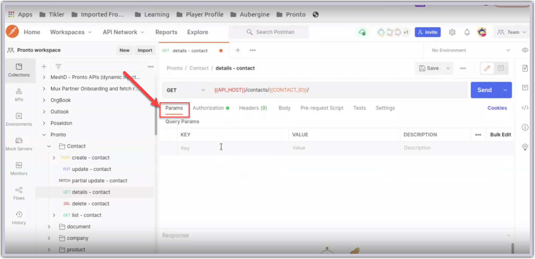The height and width of the screenshot is (259, 535).
Task: Click the Send button
Action: click(x=485, y=90)
